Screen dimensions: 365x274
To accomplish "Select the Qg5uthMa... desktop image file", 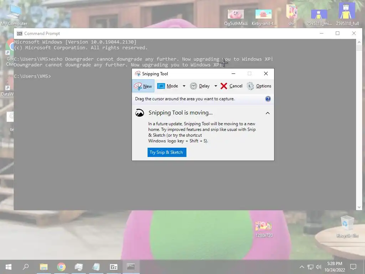I will click(236, 17).
